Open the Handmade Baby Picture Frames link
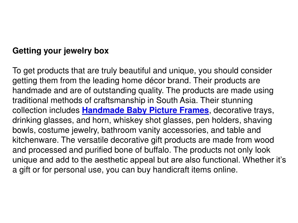Screen dimensions: 298x223 [146, 110]
